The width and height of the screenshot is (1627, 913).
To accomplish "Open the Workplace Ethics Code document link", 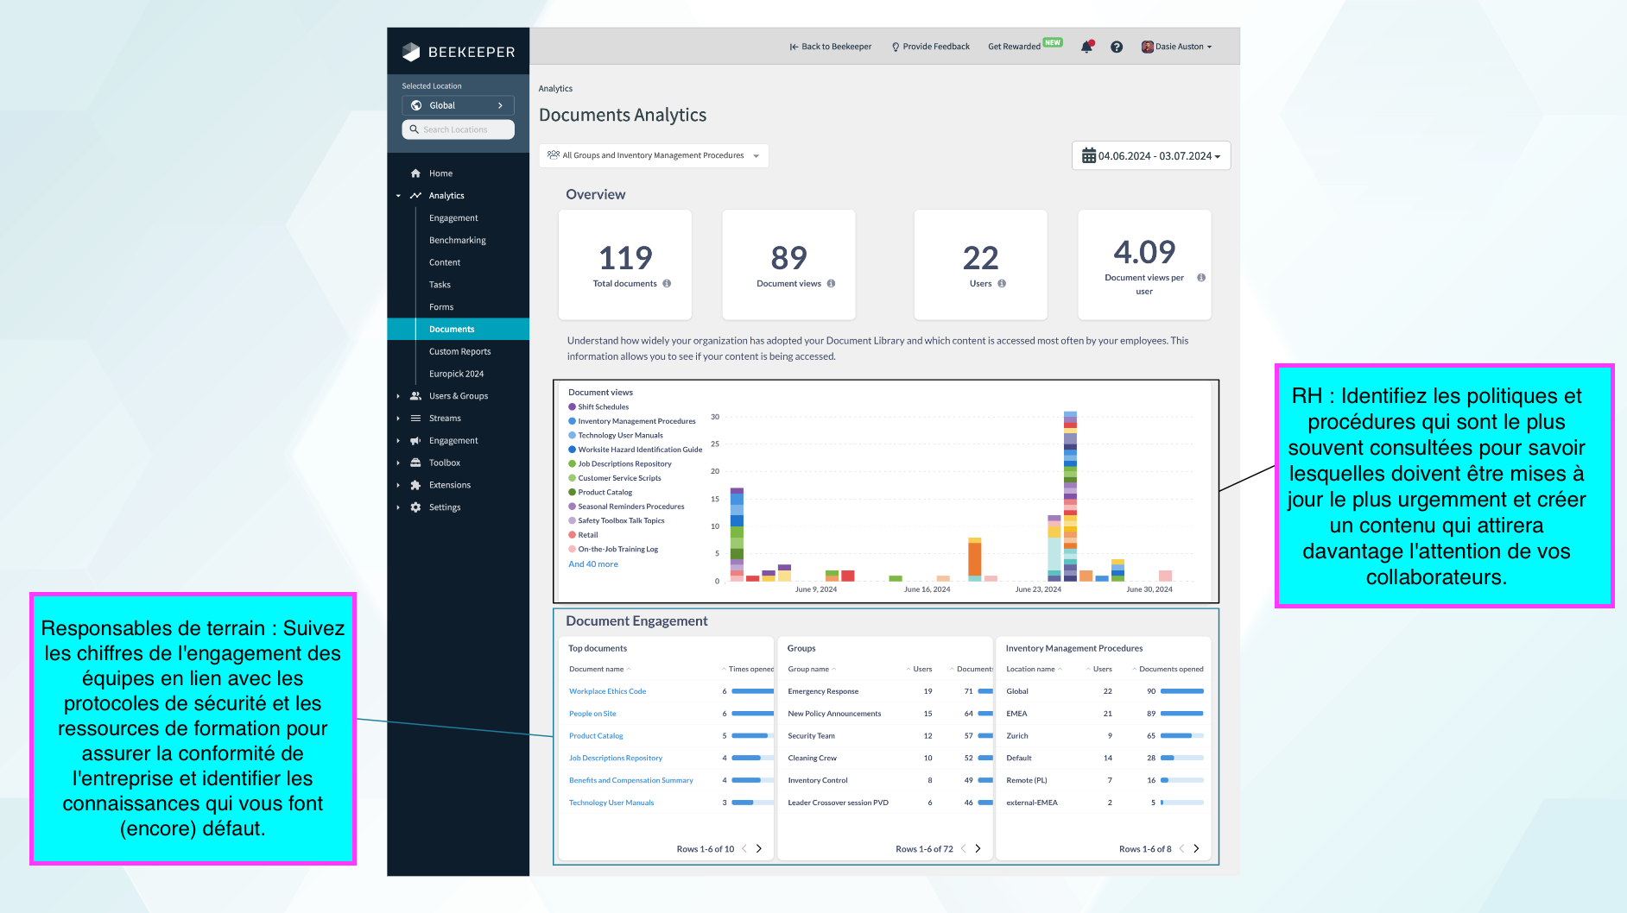I will pos(607,691).
